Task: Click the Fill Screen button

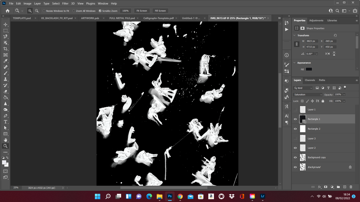Action: point(160,11)
